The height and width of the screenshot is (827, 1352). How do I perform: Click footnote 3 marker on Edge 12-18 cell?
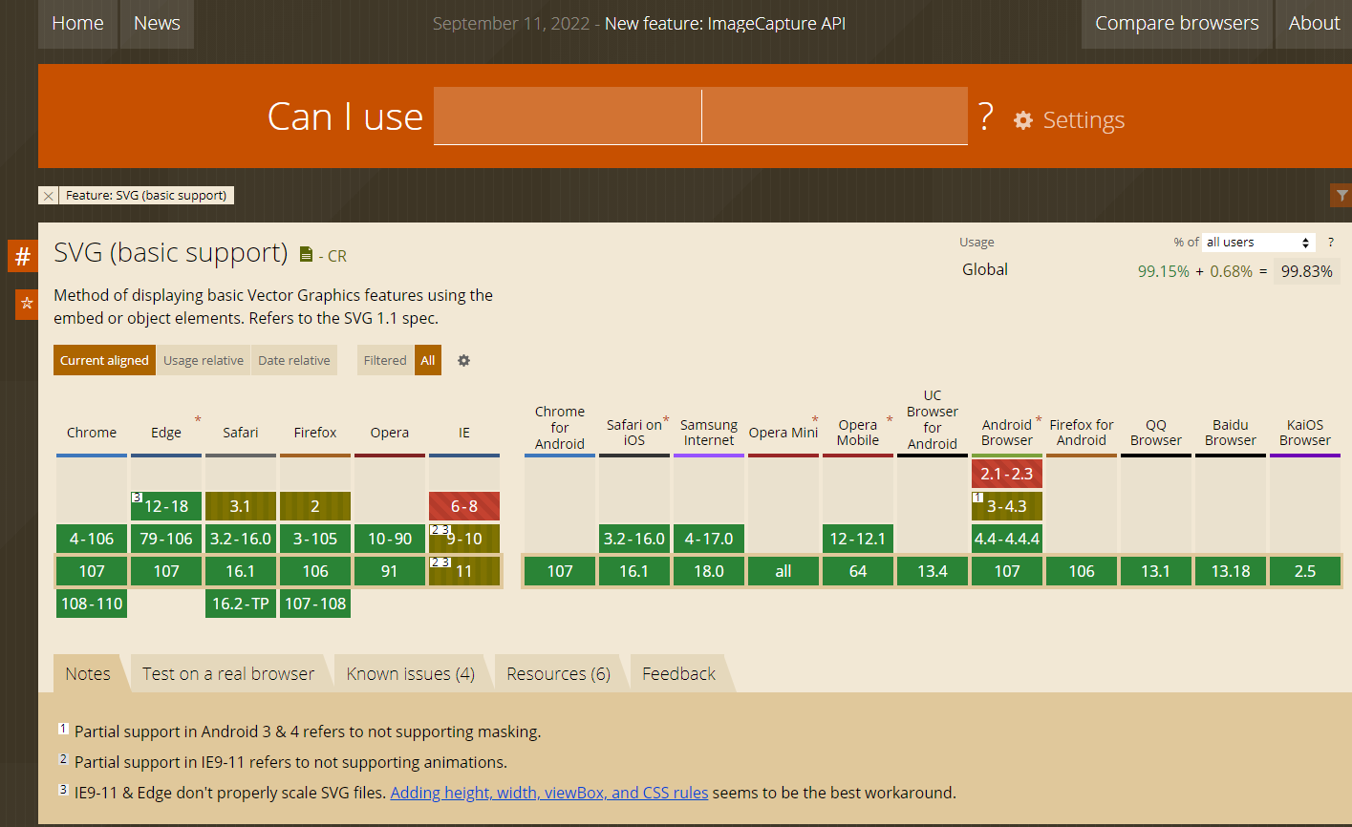coord(137,498)
